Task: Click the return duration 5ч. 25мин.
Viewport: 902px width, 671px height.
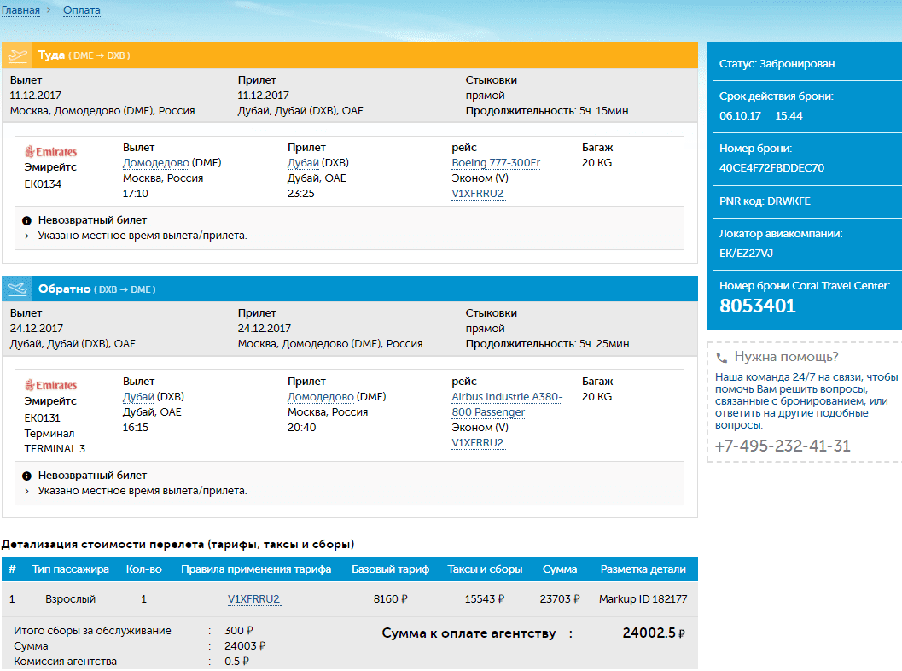Action: (x=605, y=344)
